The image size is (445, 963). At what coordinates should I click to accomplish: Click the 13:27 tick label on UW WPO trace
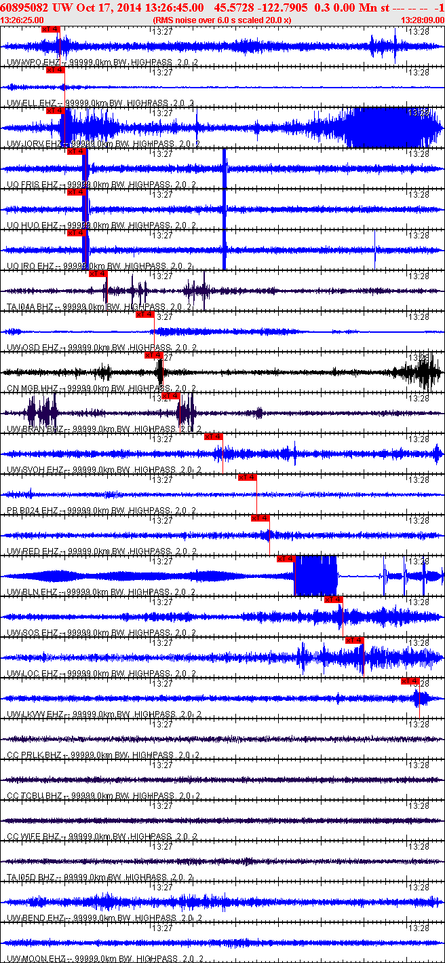[x=163, y=31]
